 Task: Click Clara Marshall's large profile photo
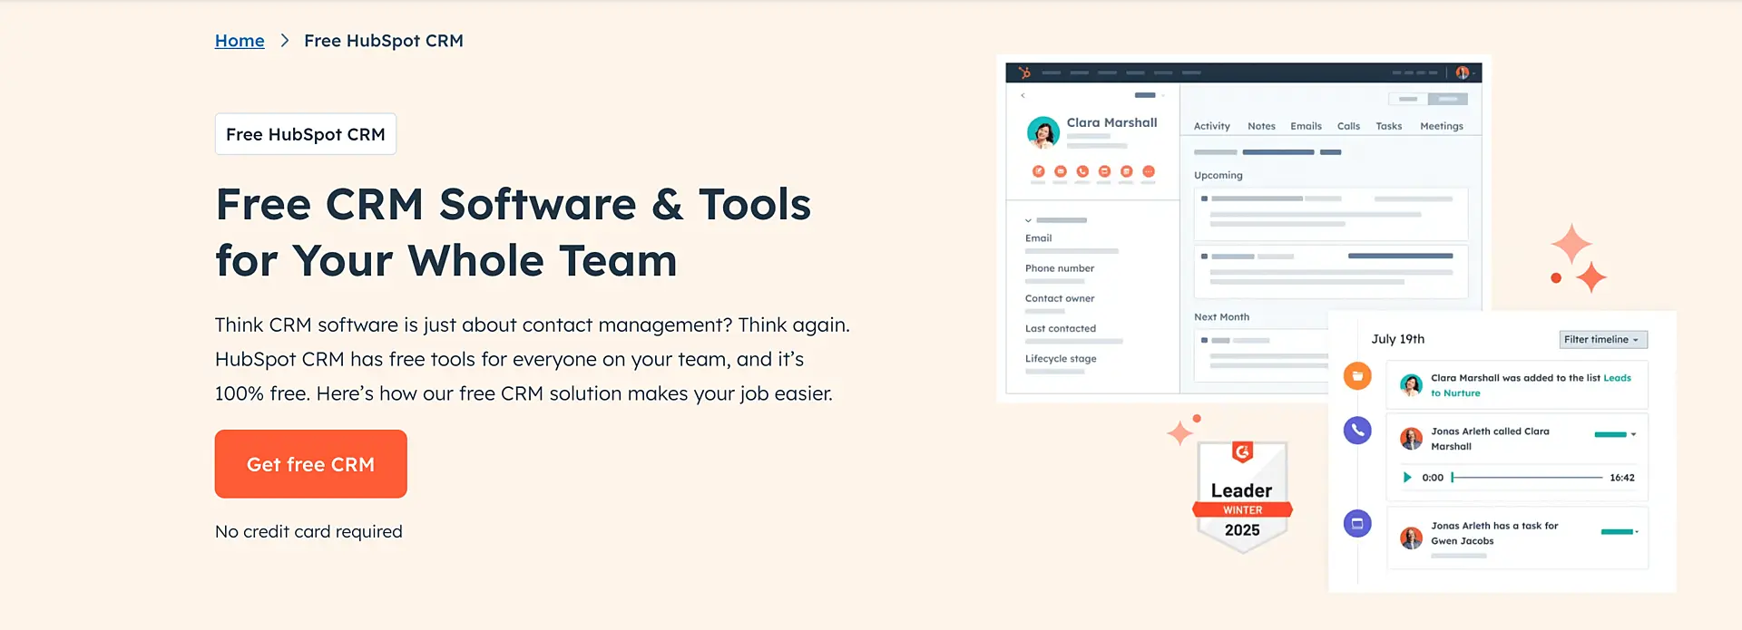click(x=1043, y=132)
